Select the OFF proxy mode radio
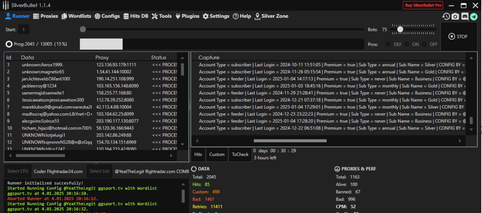 (x=424, y=44)
